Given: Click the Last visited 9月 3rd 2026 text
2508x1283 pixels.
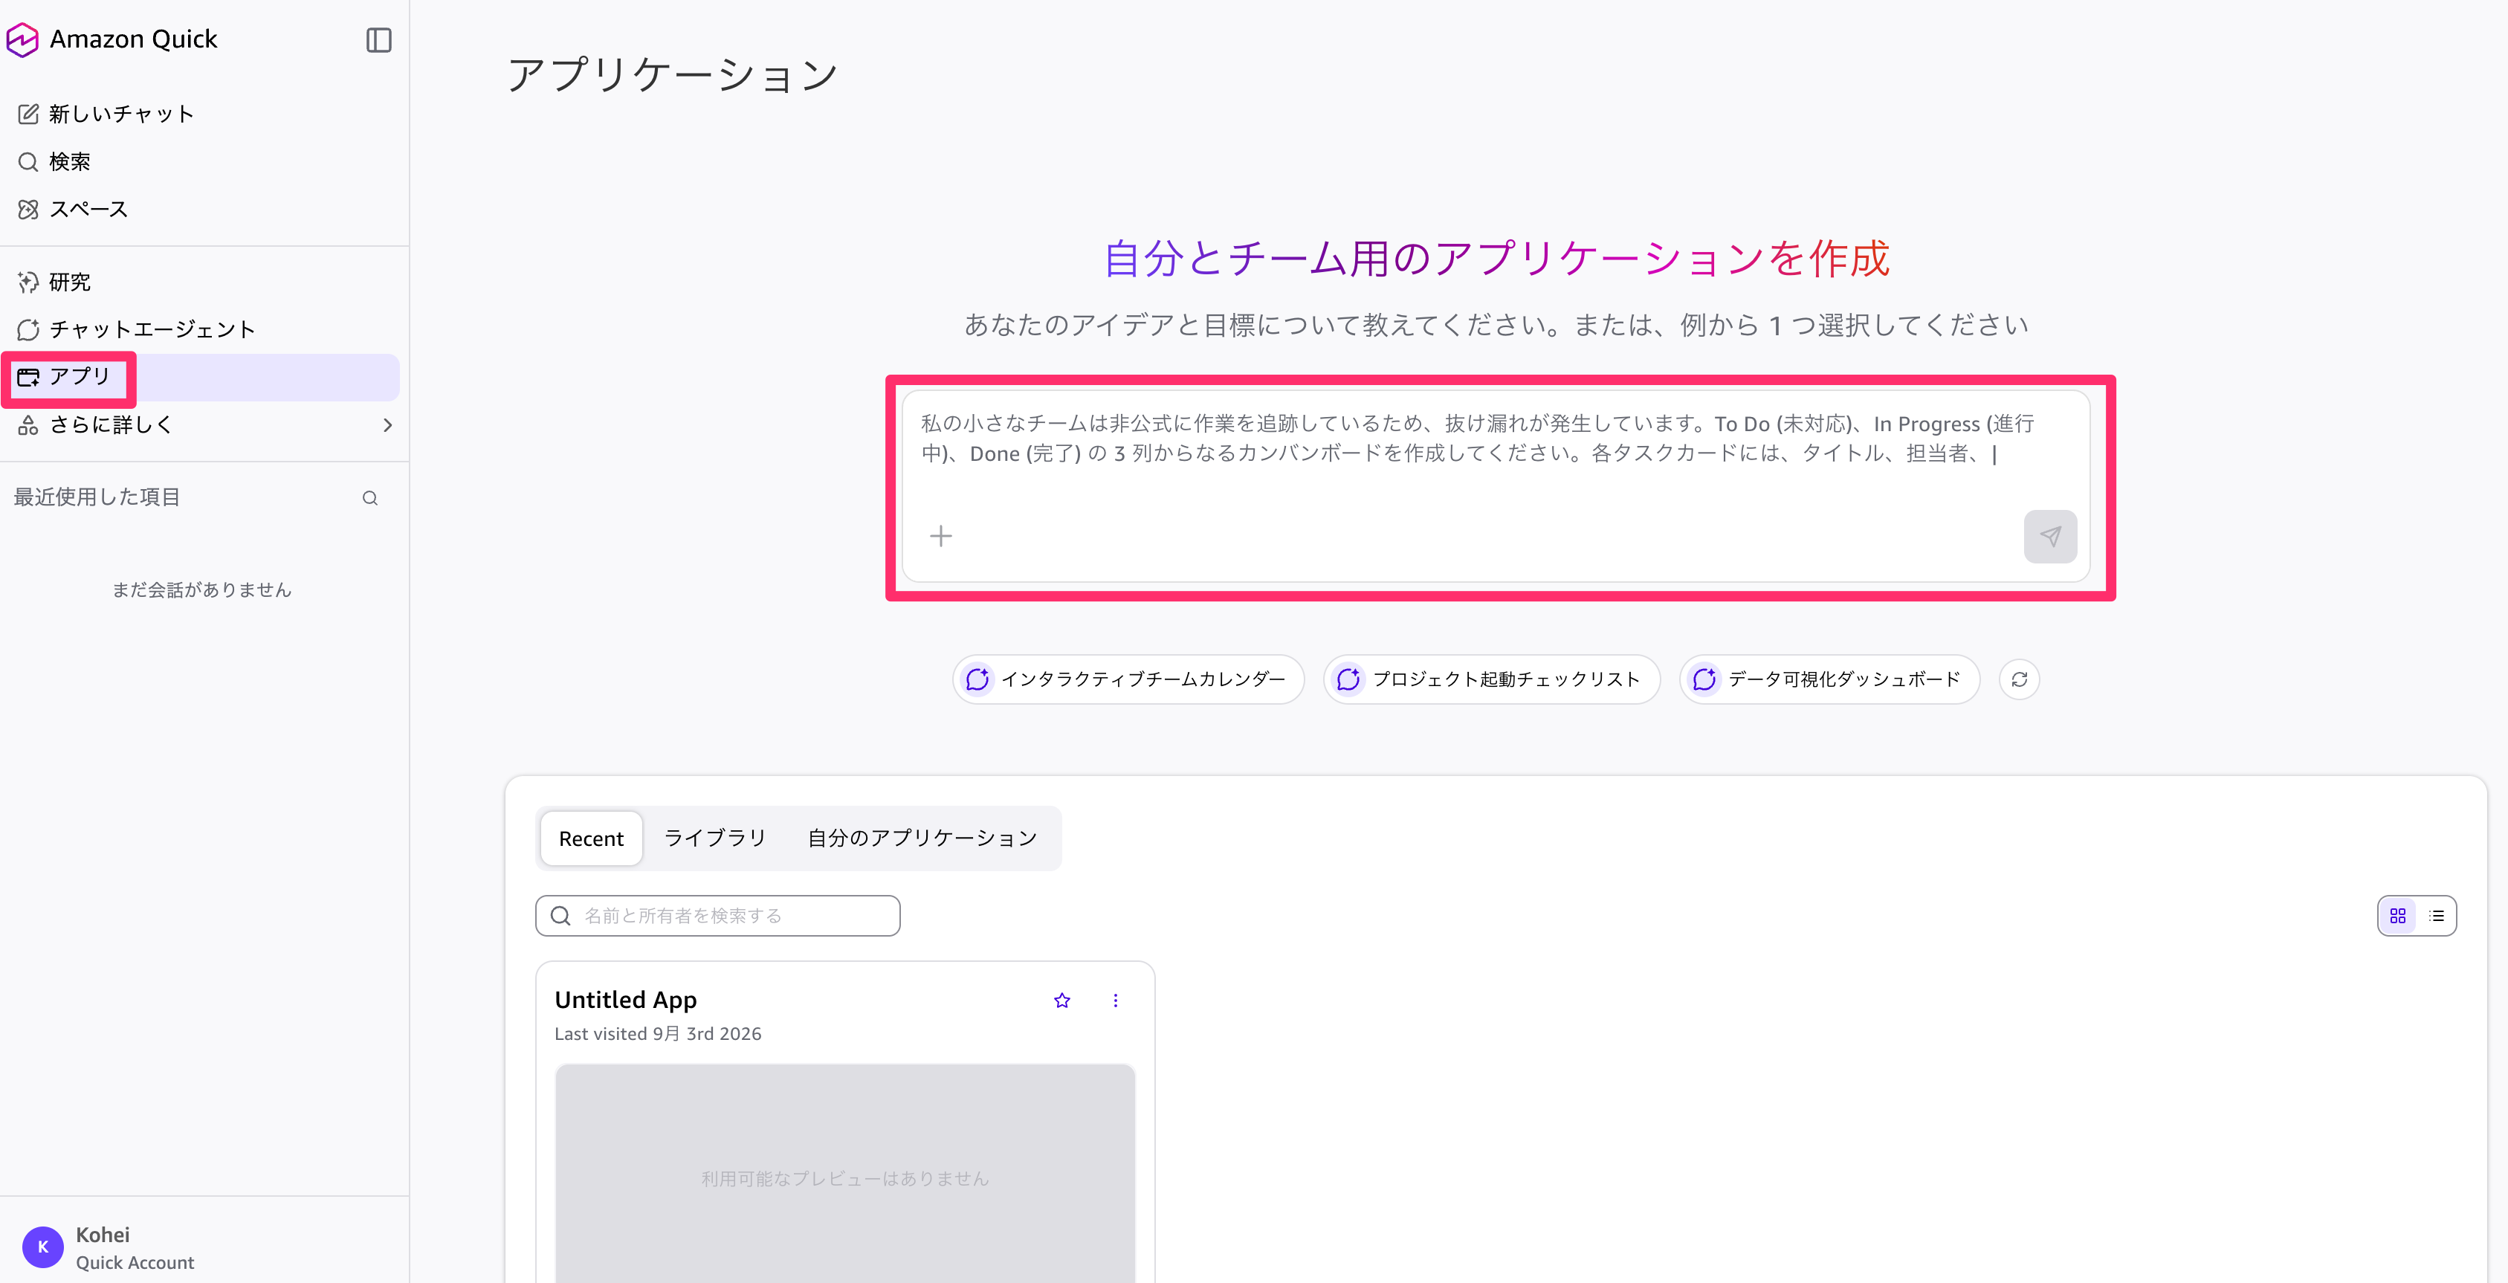Looking at the screenshot, I should 657,1034.
